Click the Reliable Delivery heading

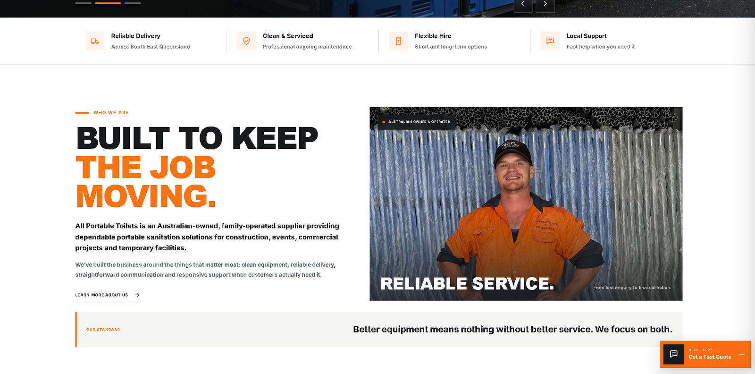click(x=136, y=36)
